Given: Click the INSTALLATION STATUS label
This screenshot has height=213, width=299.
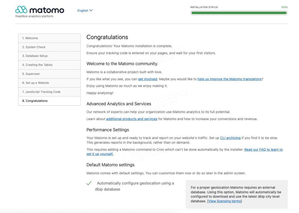Looking at the screenshot, I should 204,7.
